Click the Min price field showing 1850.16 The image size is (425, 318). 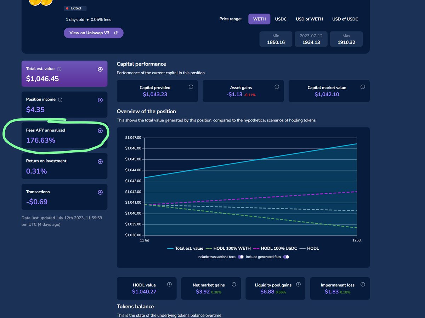(x=276, y=39)
